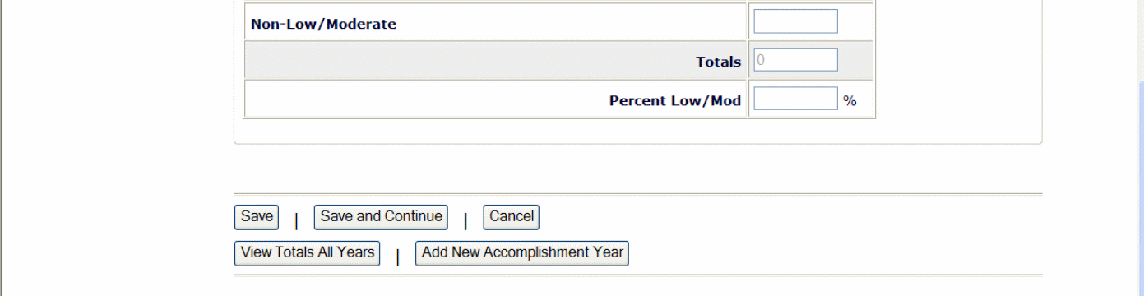Open View Totals All Years
1144x296 pixels.
(308, 253)
